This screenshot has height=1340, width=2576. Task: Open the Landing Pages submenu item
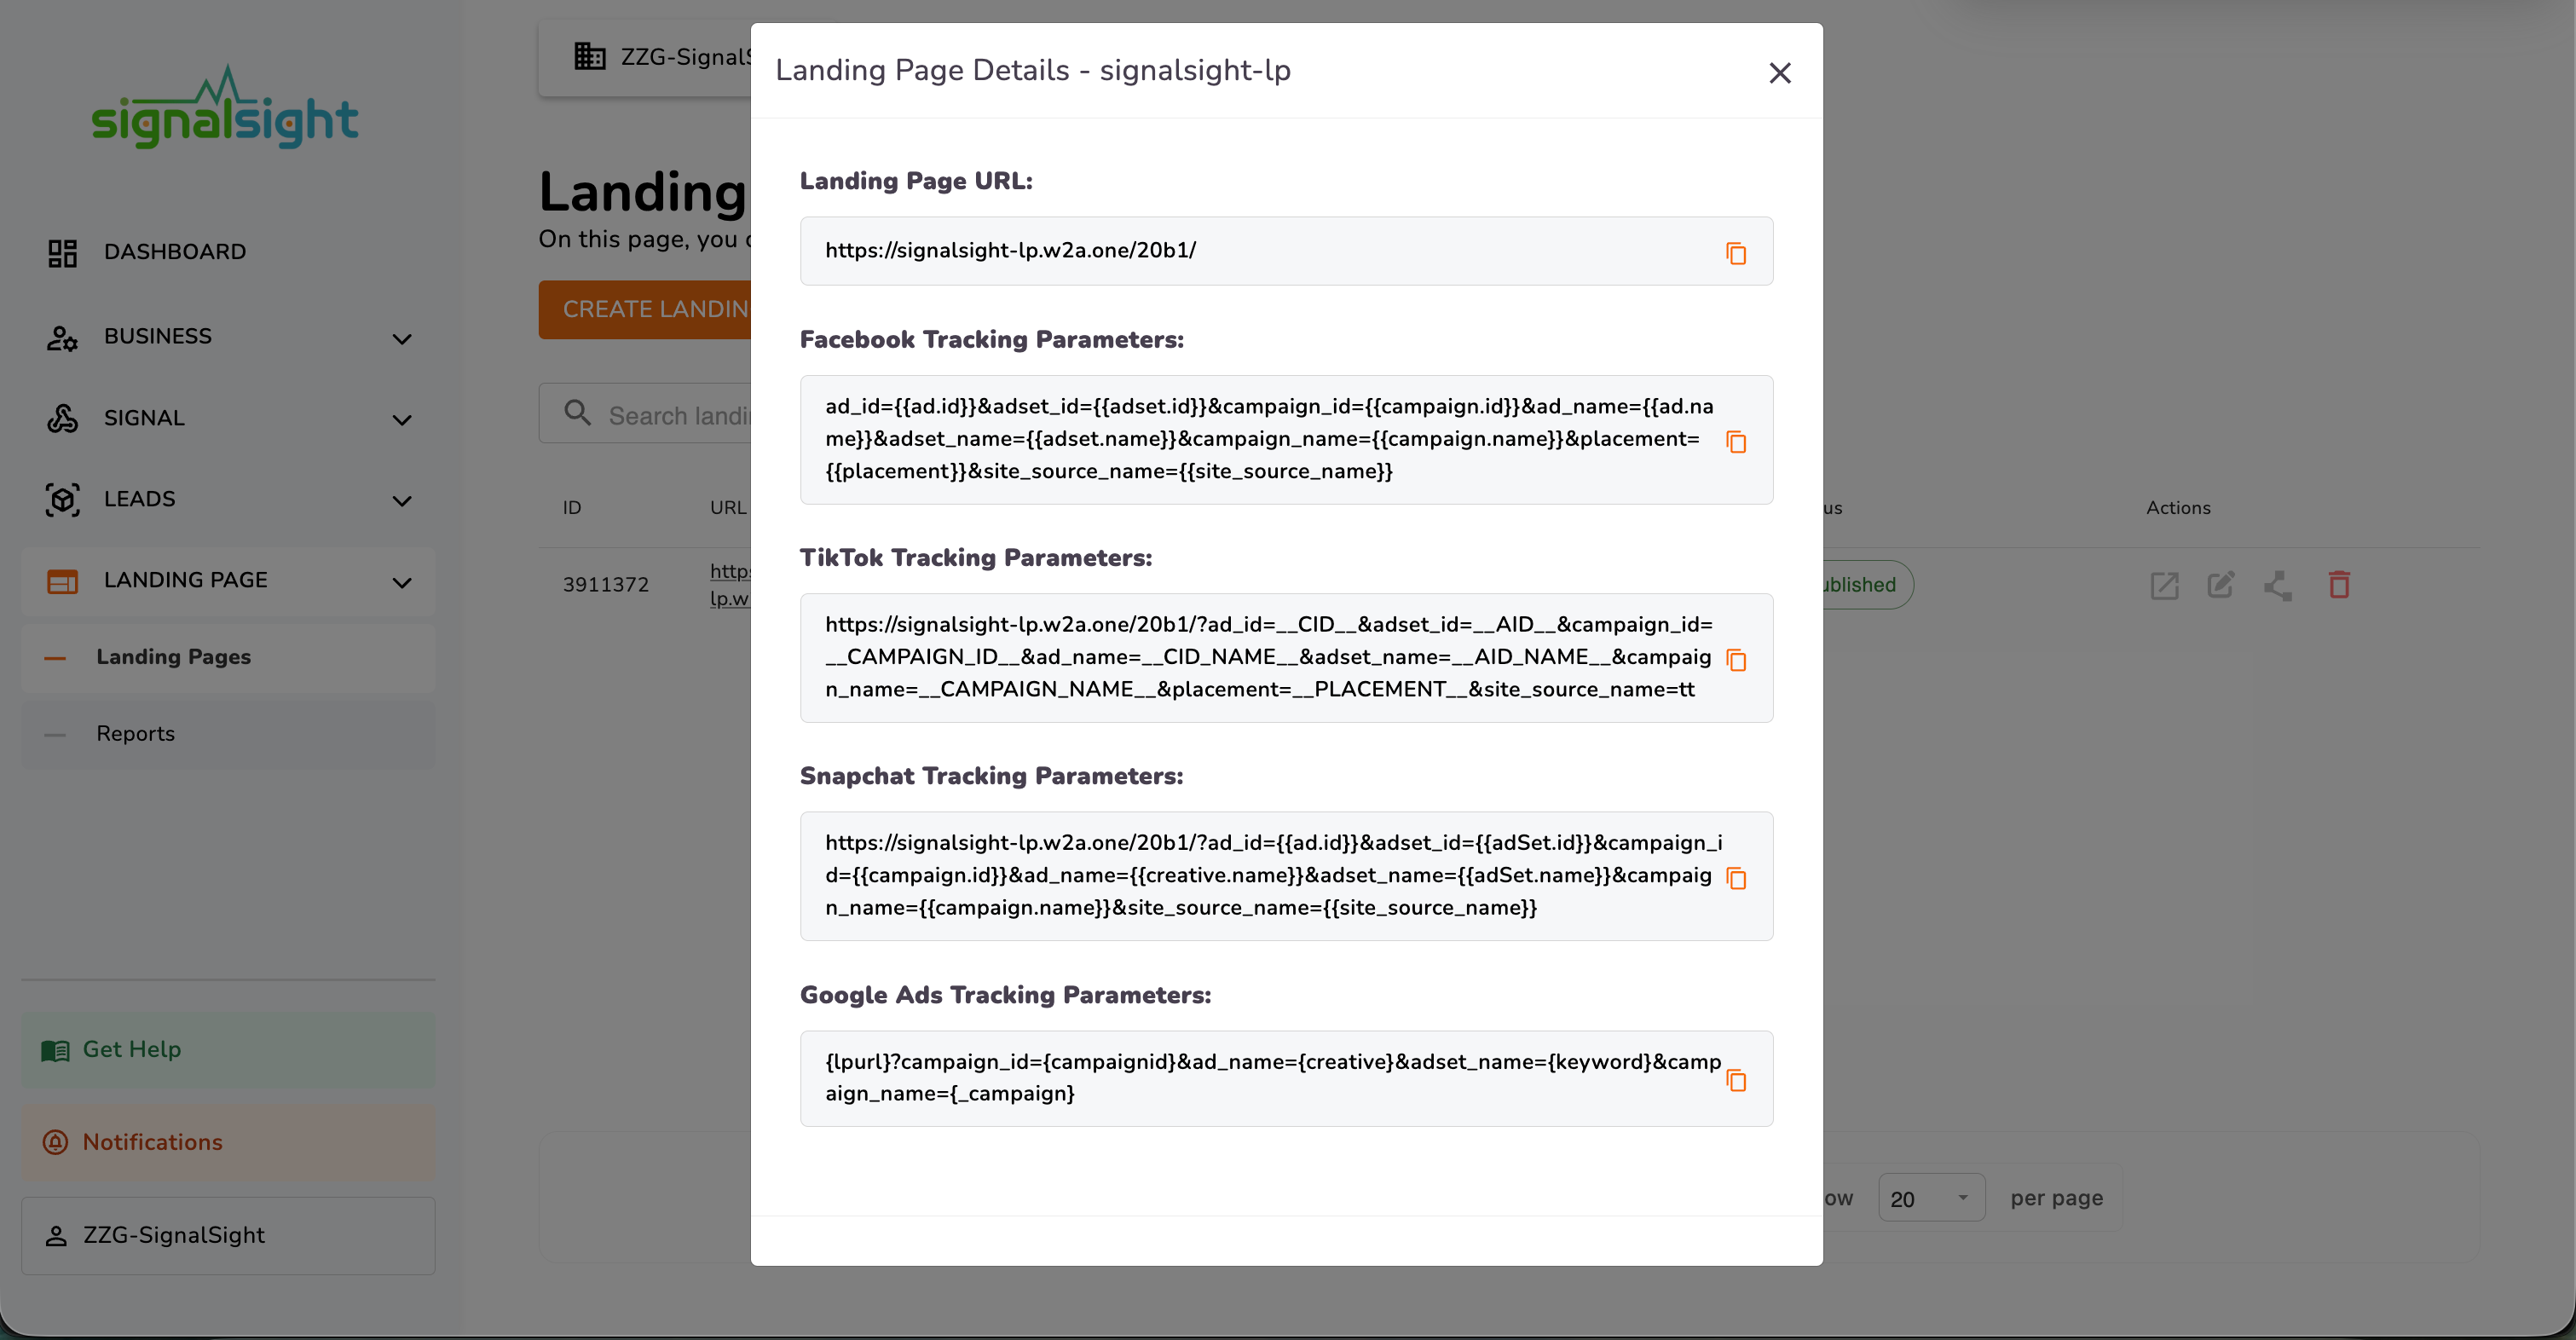pyautogui.click(x=228, y=657)
